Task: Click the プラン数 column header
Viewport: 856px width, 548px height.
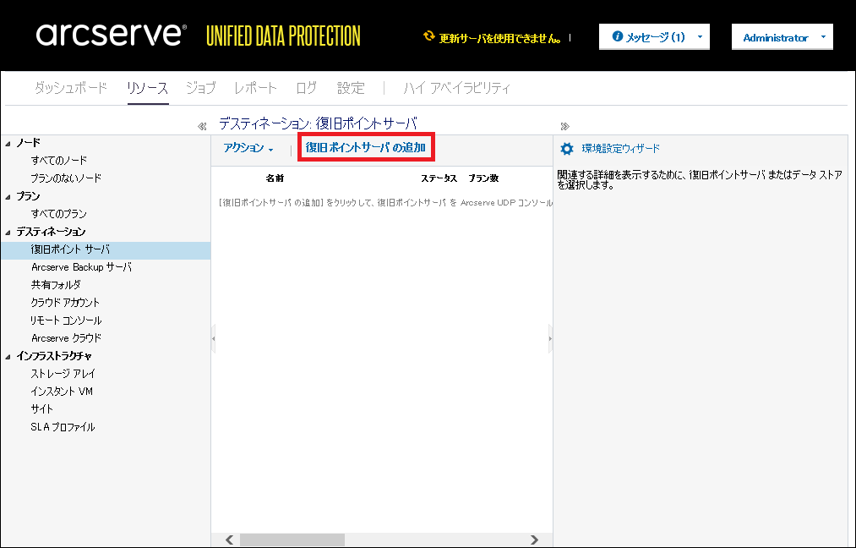Action: 483,178
